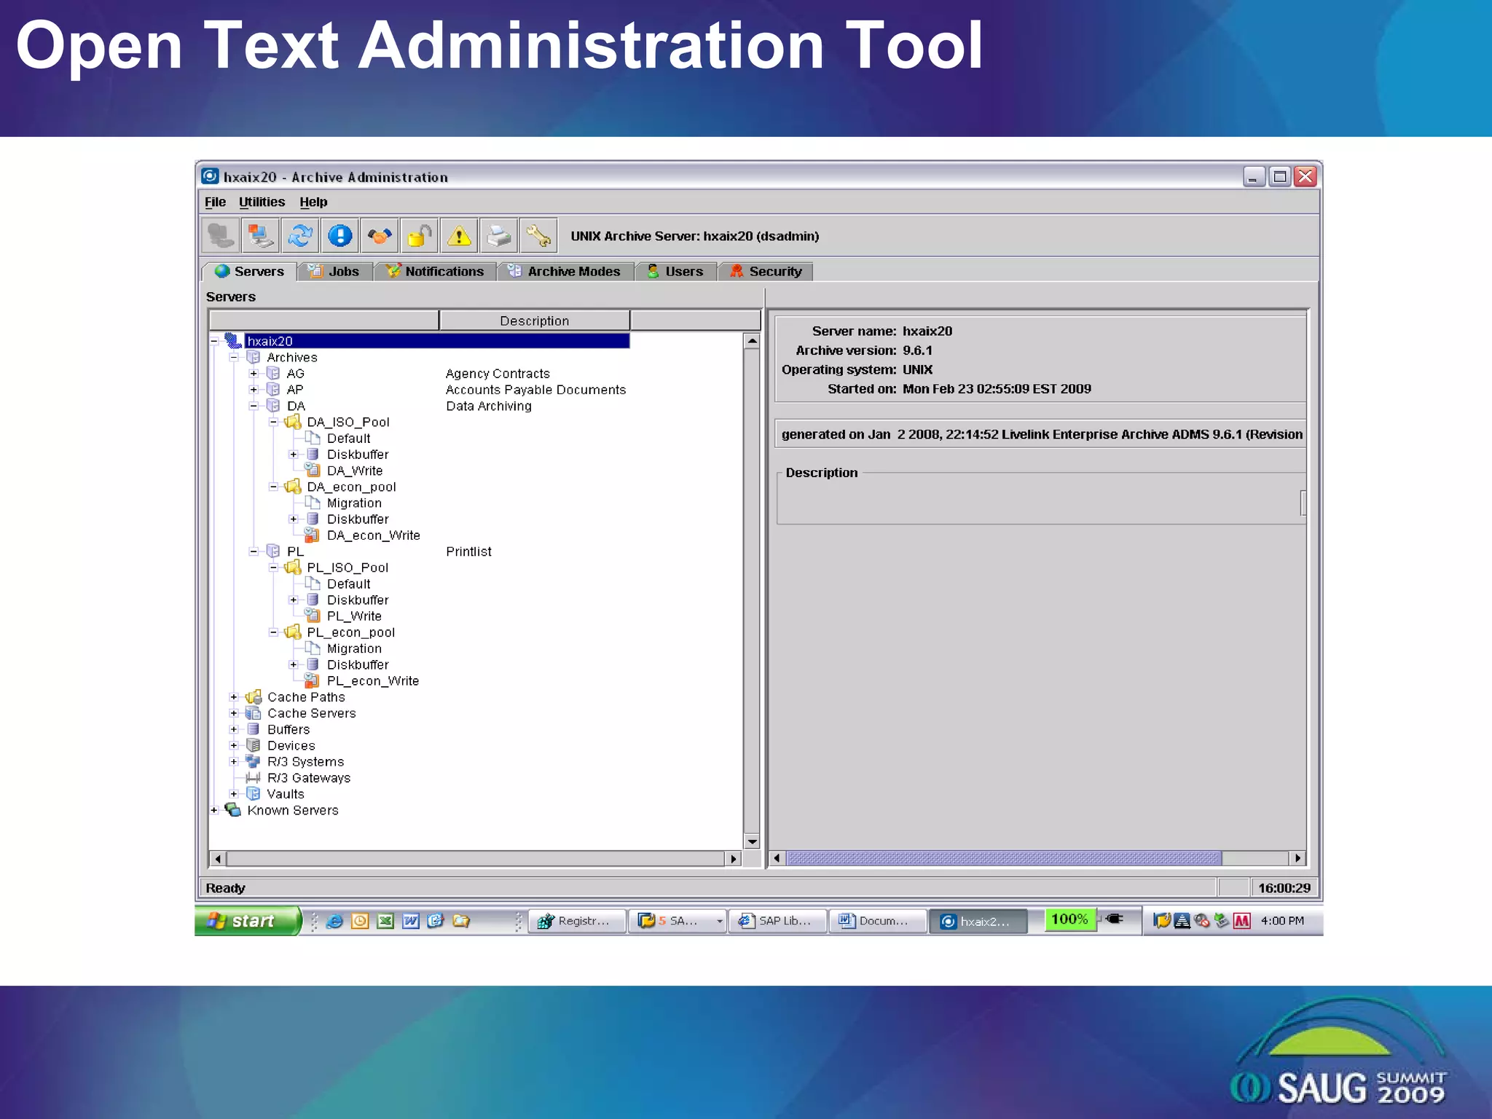Screen dimensions: 1492x1119
Task: Open the Utilities menu
Action: pyautogui.click(x=262, y=202)
